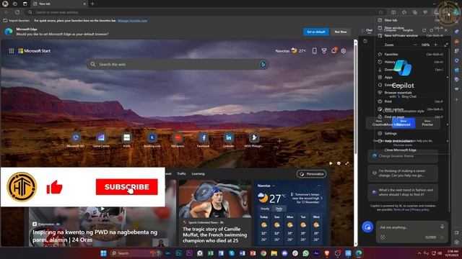Image resolution: width=462 pixels, height=259 pixels.
Task: Refresh the page with the reload icon
Action: click(17, 12)
